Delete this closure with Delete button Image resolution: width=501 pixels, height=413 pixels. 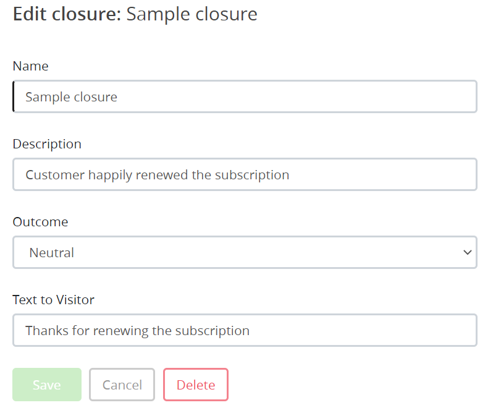pos(196,385)
